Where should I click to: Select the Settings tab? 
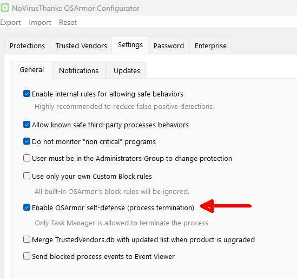pos(130,45)
